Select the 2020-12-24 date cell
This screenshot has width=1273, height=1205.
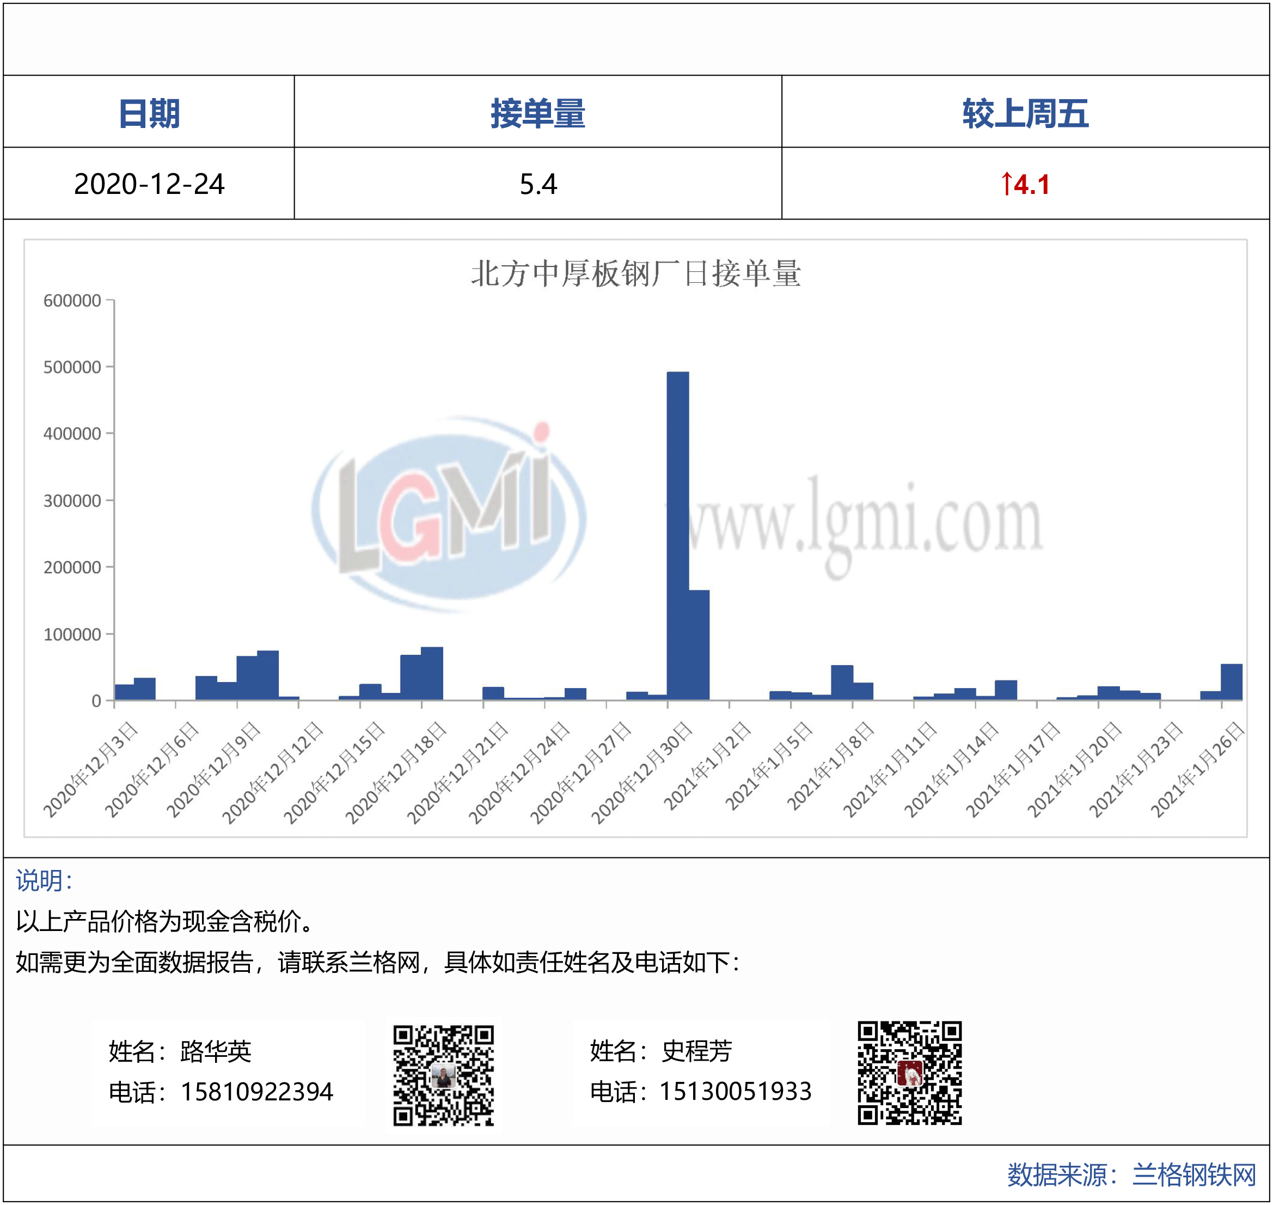149,184
